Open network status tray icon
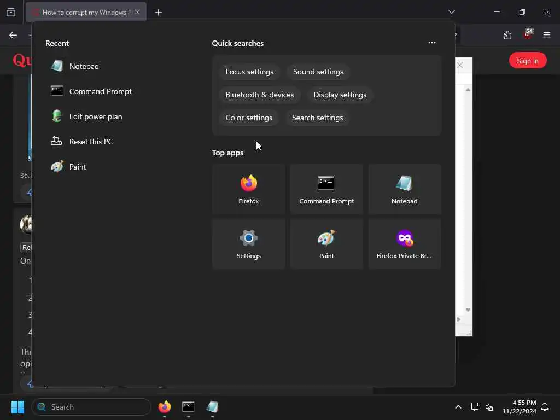 (475, 407)
